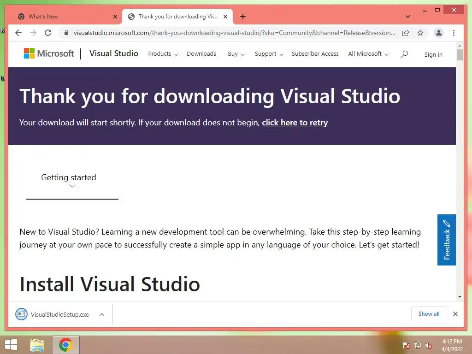Viewport: 472px width, 354px height.
Task: Open download options caret for VisualStudioSetup.exe
Action: (x=102, y=314)
